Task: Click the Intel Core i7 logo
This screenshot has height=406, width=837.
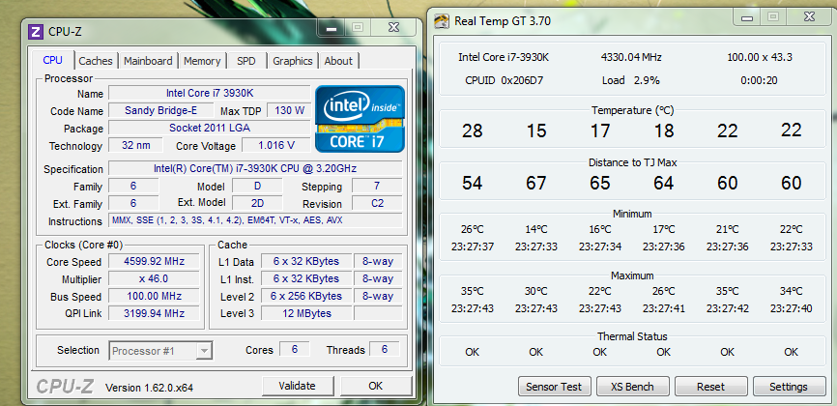Action: [360, 118]
